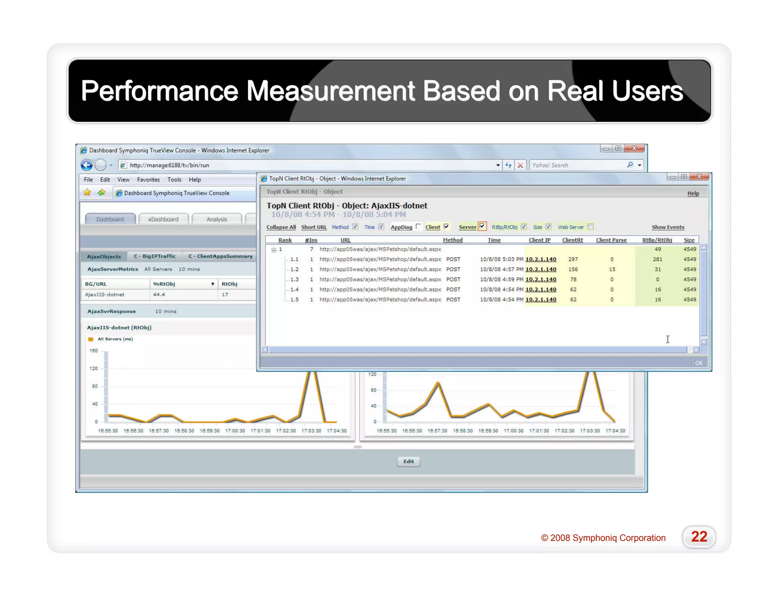Click the browser Back arrow button
This screenshot has height=602, width=779.
[x=87, y=165]
